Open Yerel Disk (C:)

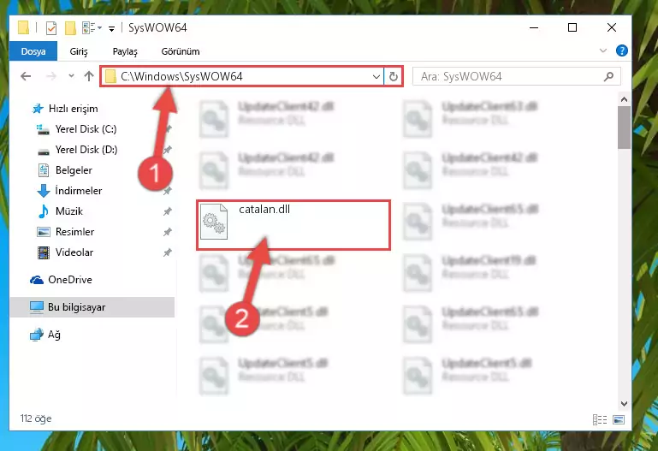coord(86,129)
